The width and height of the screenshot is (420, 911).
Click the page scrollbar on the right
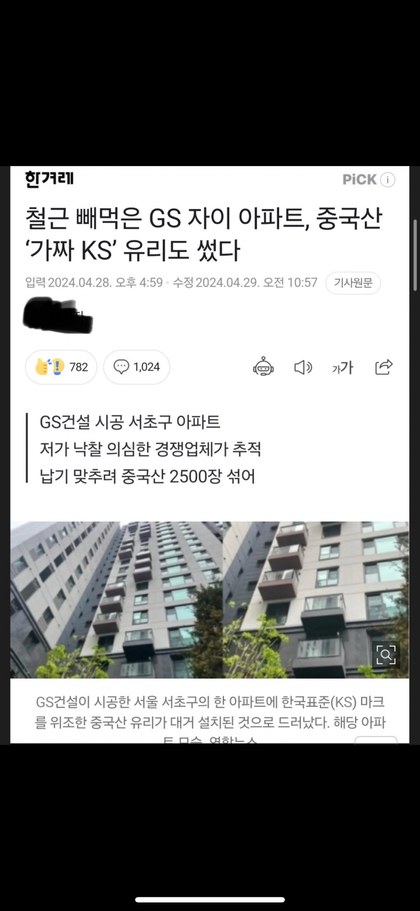415,255
